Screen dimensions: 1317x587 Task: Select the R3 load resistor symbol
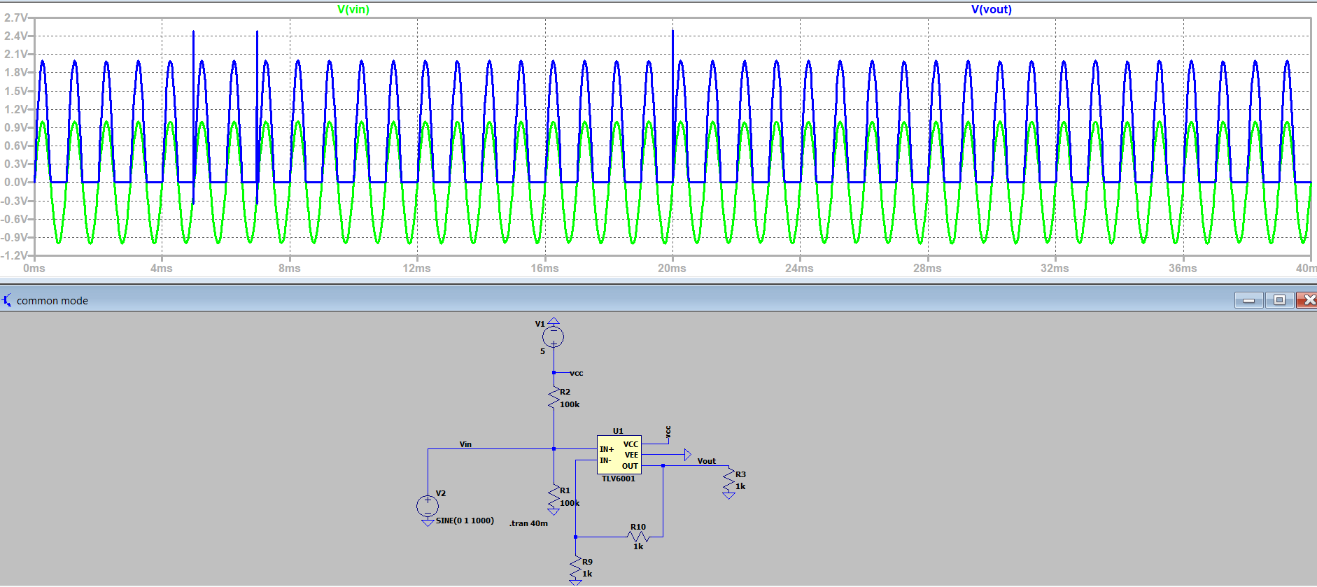point(729,480)
